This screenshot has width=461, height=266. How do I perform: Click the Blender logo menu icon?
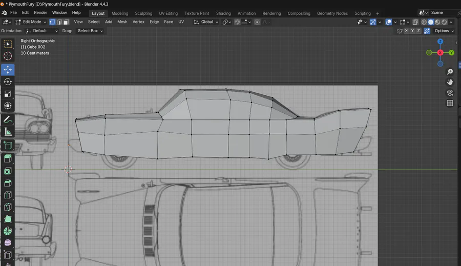5,13
